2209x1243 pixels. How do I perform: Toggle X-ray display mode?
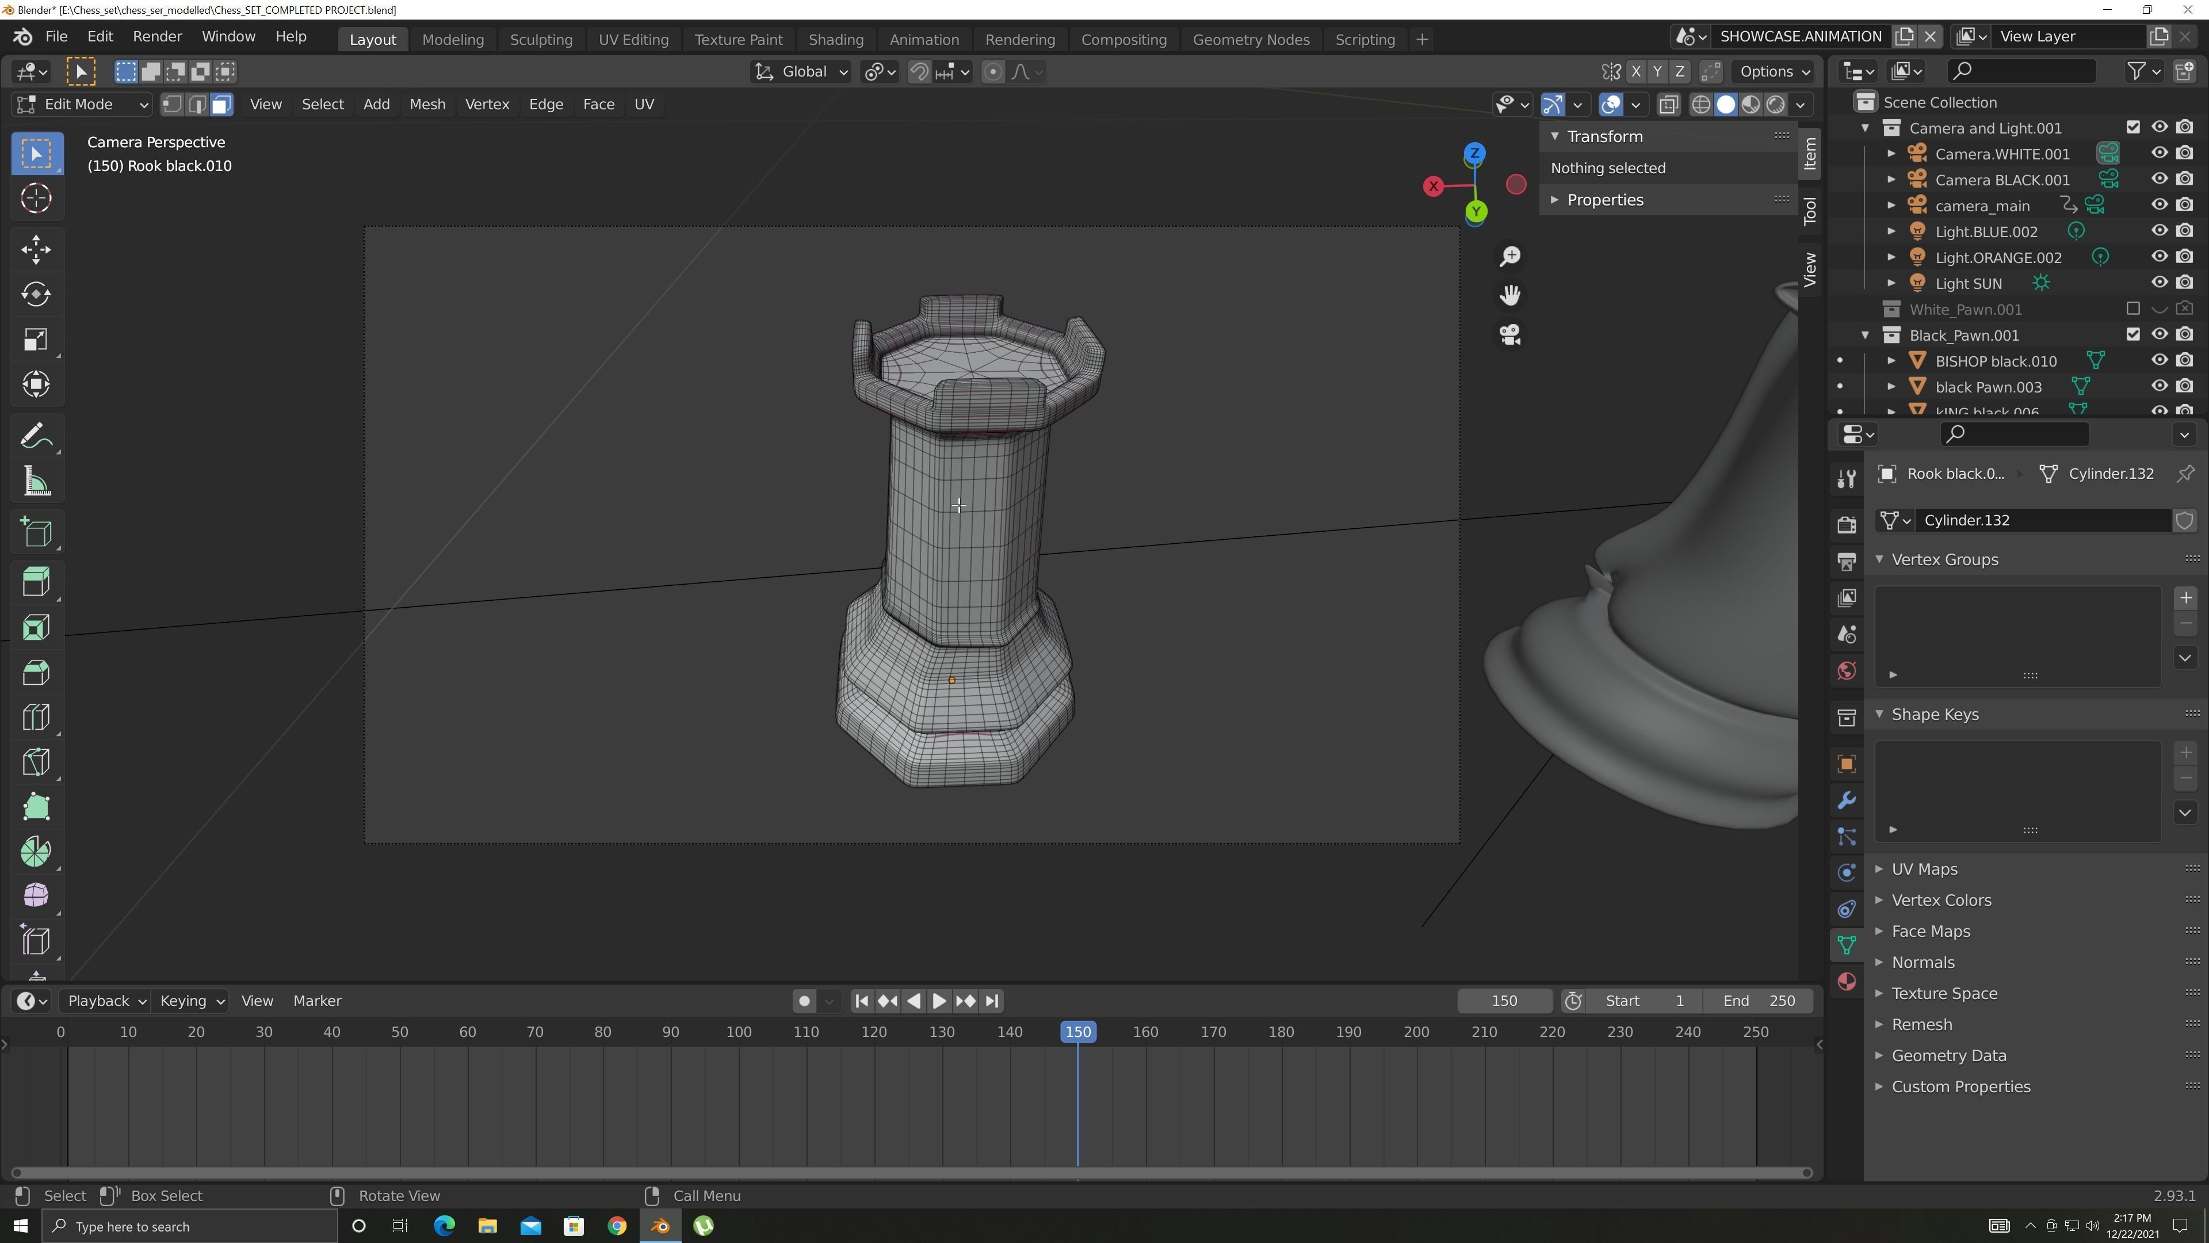[x=1668, y=105]
